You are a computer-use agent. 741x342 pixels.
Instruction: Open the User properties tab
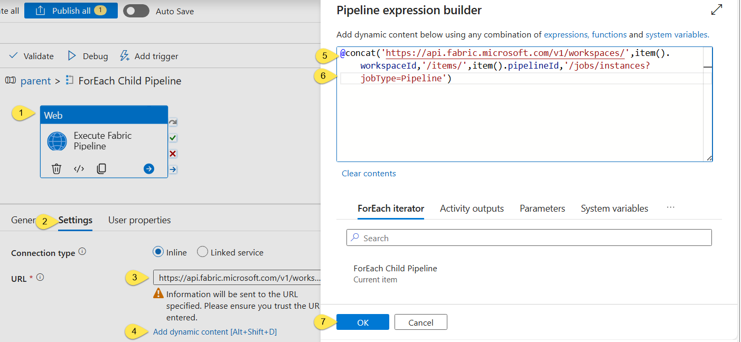tap(139, 220)
